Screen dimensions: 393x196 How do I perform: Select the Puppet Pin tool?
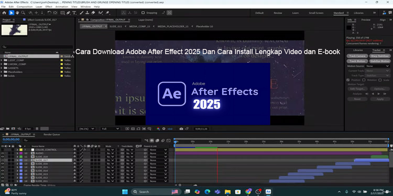108,13
